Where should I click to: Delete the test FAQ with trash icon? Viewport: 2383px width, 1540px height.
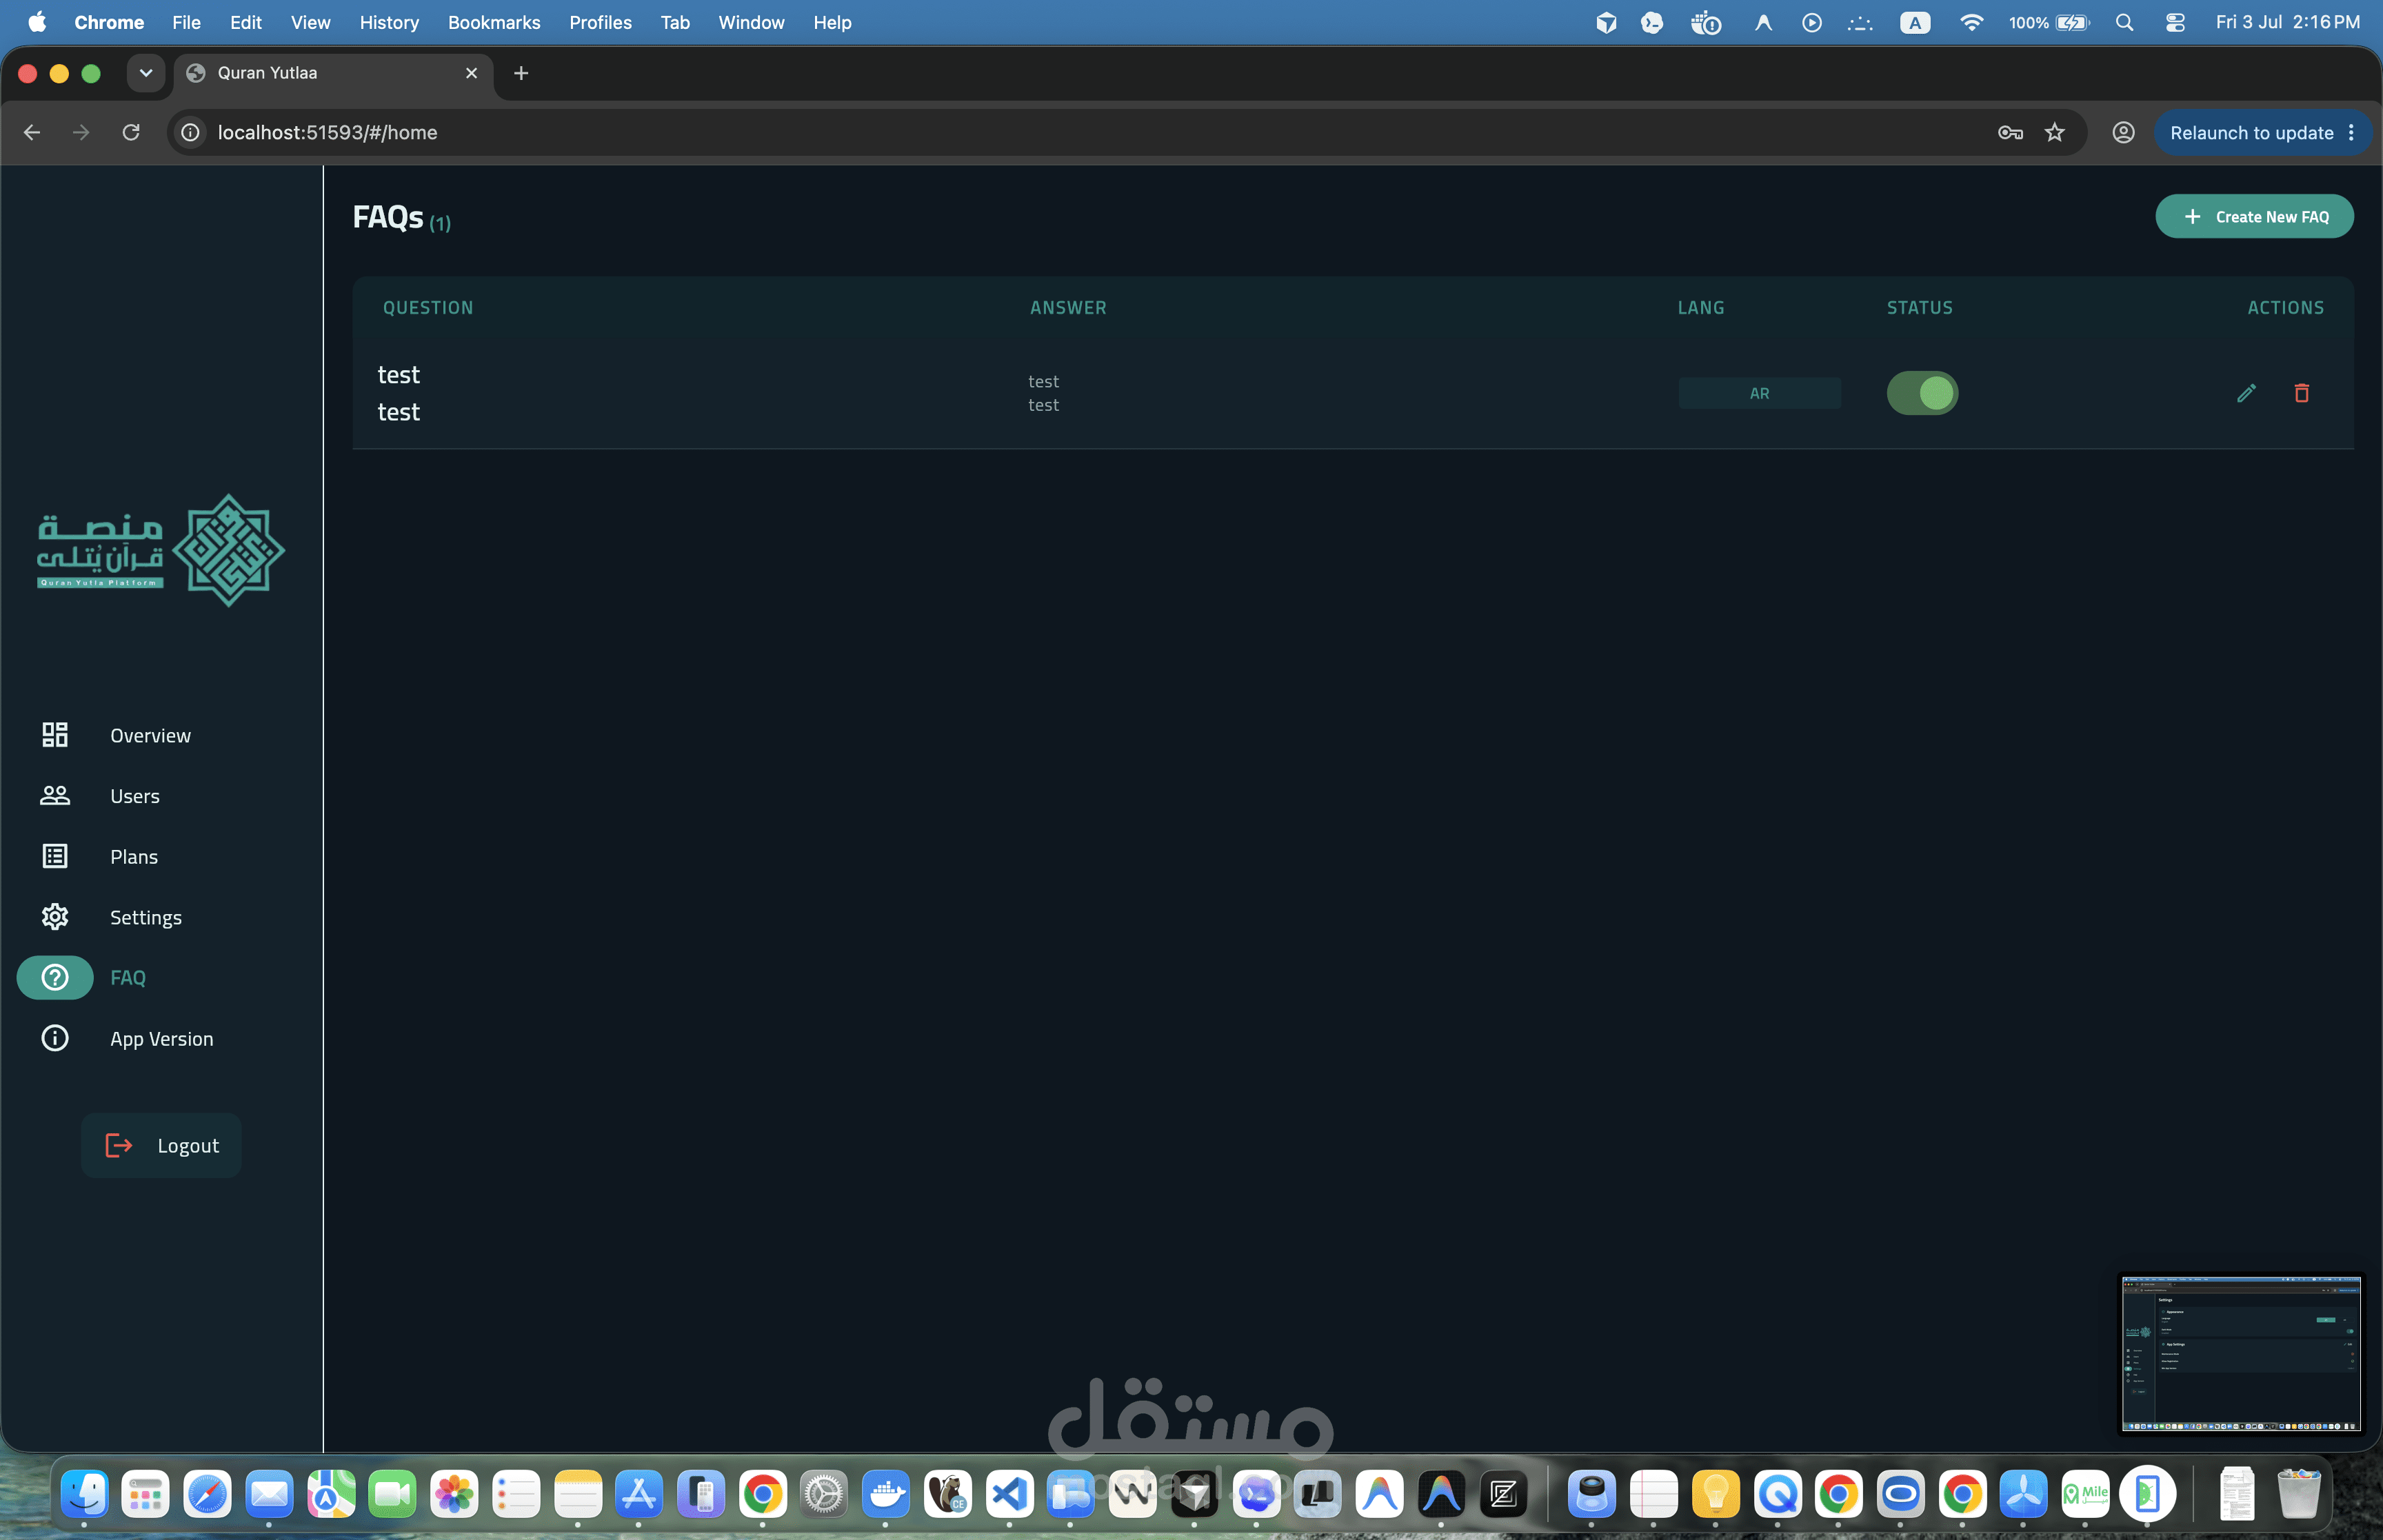coord(2302,393)
